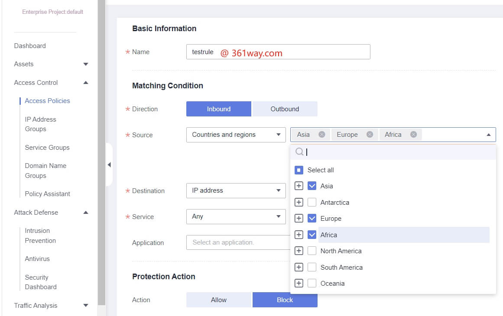Remove the Europe tag from Source
The width and height of the screenshot is (503, 316).
370,135
